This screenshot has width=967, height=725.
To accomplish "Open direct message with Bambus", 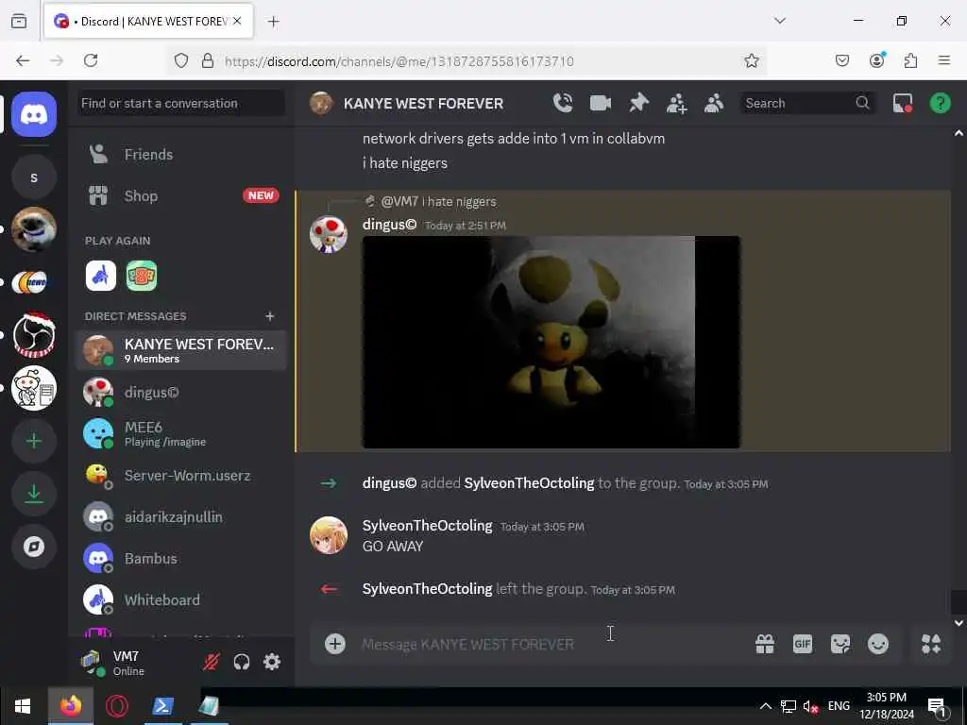I will pyautogui.click(x=180, y=559).
